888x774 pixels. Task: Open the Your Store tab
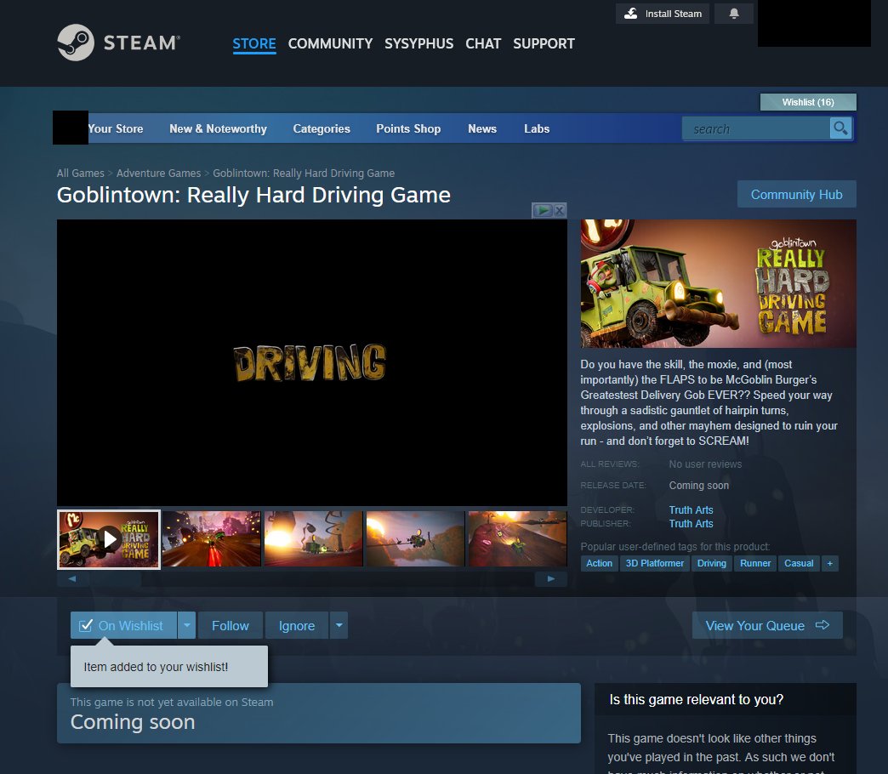pos(116,128)
